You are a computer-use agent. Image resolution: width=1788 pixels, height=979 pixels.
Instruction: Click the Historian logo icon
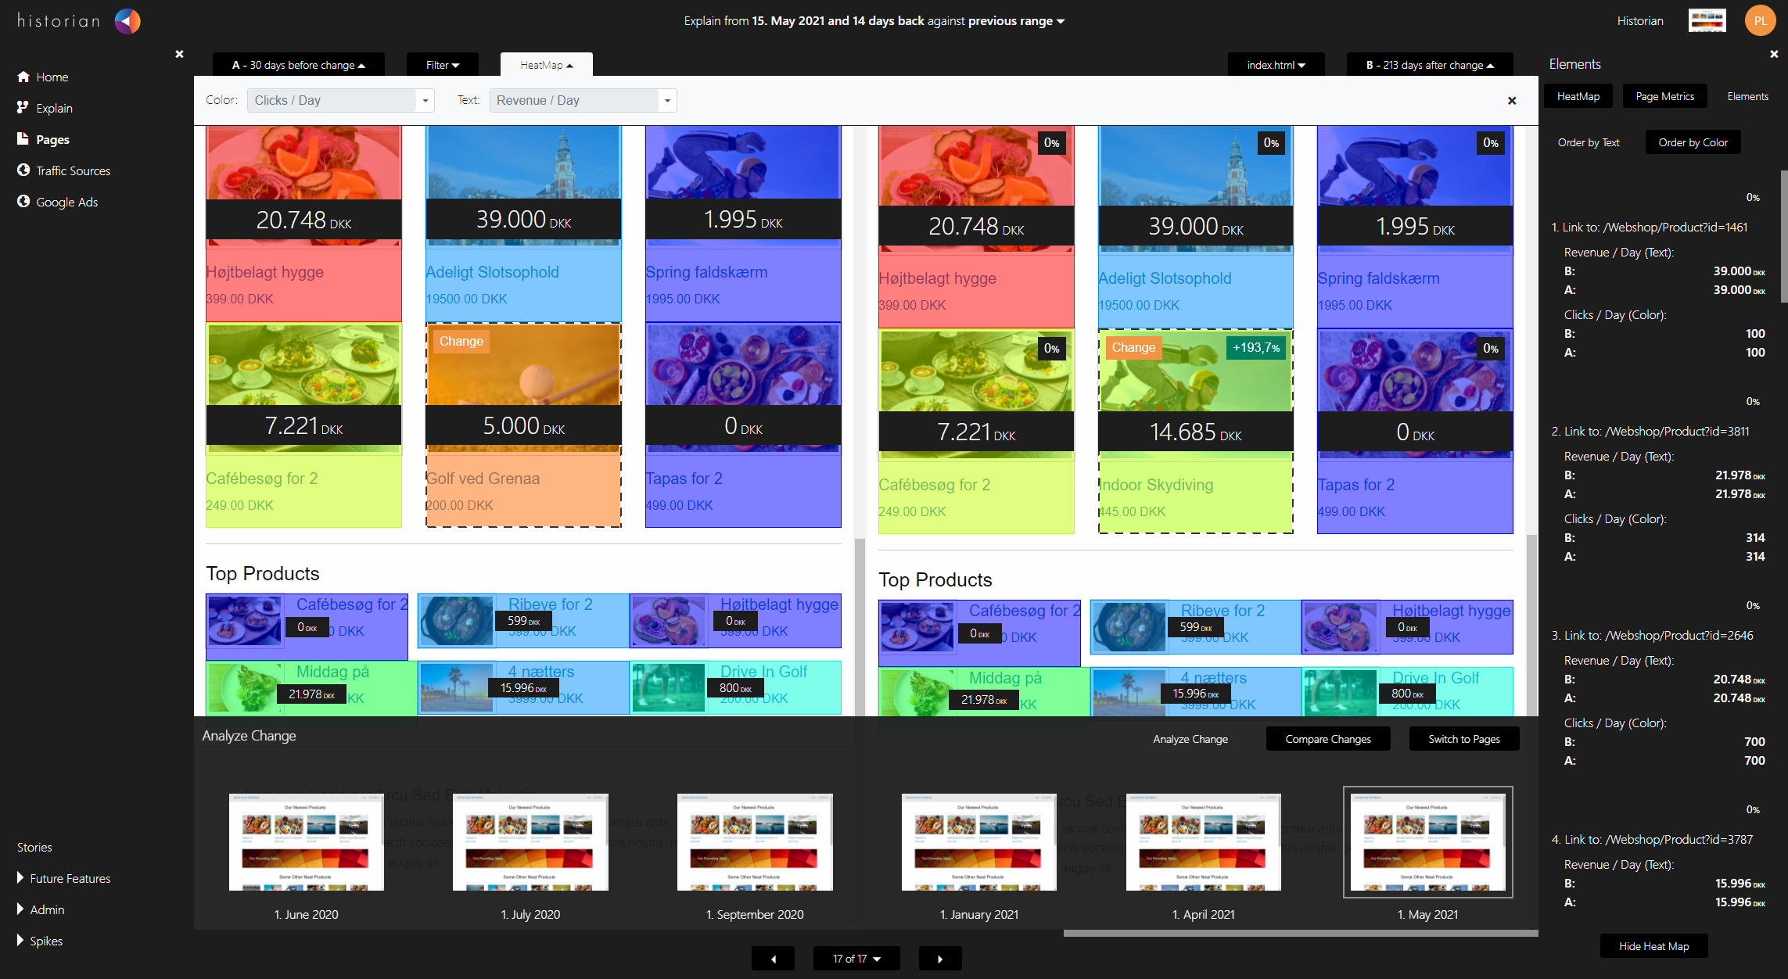point(127,21)
